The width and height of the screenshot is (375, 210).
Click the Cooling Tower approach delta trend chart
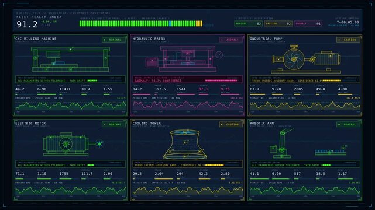pyautogui.click(x=188, y=191)
